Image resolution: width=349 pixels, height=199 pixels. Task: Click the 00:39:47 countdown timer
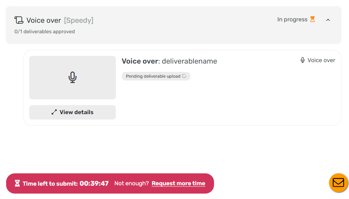pyautogui.click(x=94, y=183)
